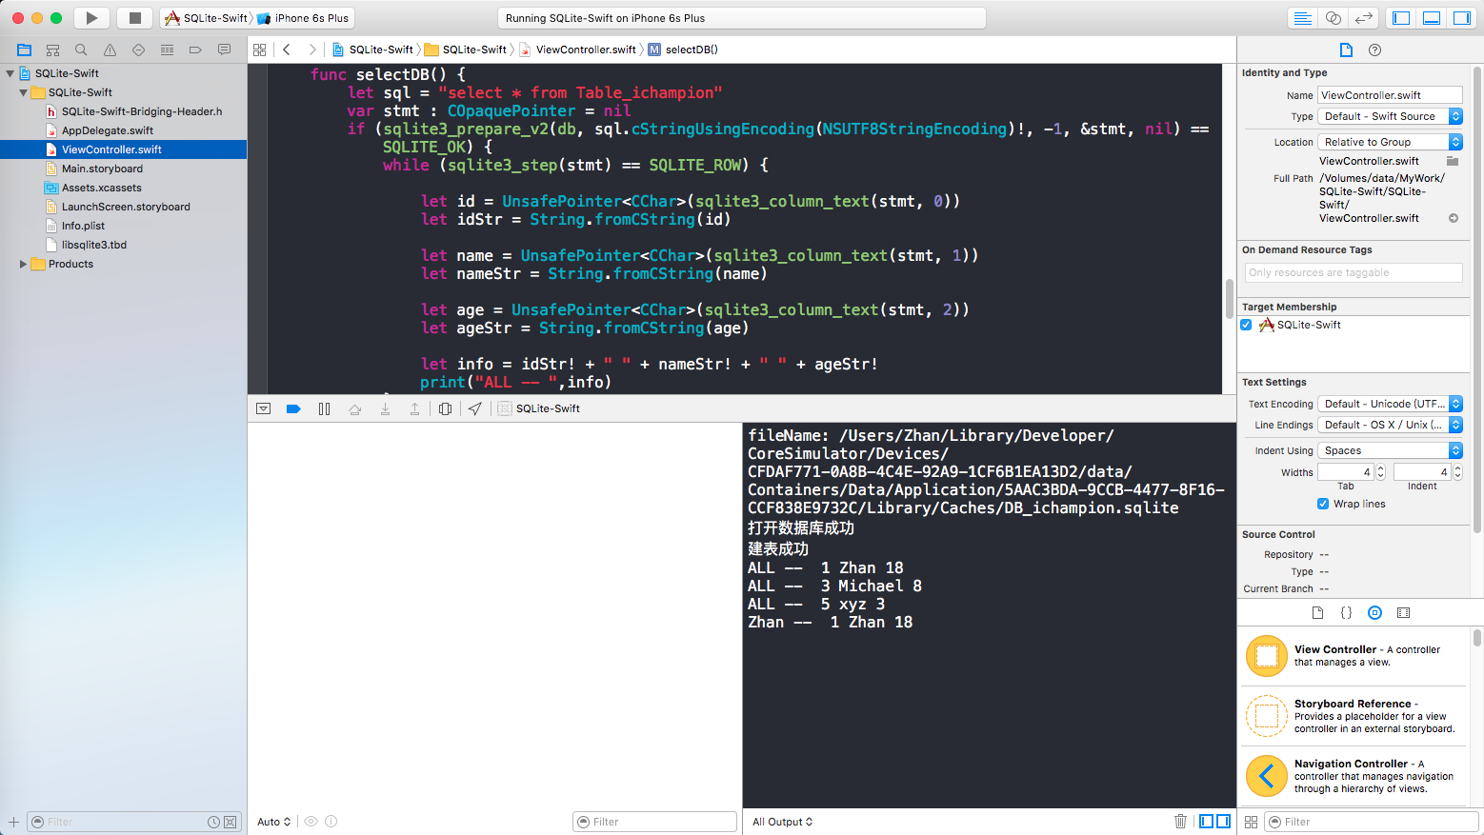Open AppDelegate.swift in the navigator
This screenshot has width=1484, height=835.
108,130
